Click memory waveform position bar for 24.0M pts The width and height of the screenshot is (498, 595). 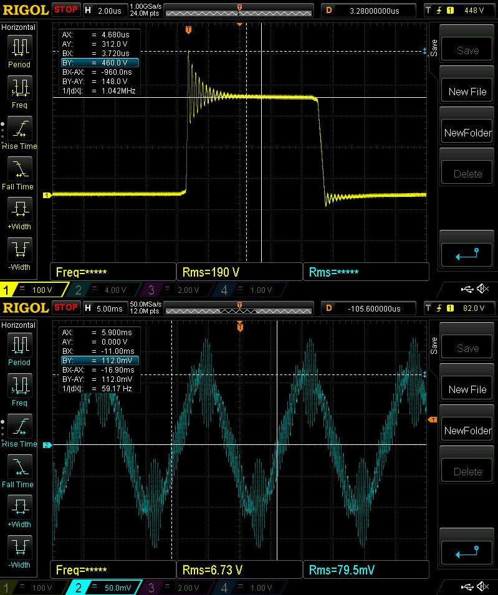click(x=239, y=11)
